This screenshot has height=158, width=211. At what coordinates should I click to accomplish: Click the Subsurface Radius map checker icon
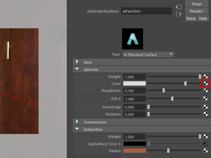pos(206,151)
